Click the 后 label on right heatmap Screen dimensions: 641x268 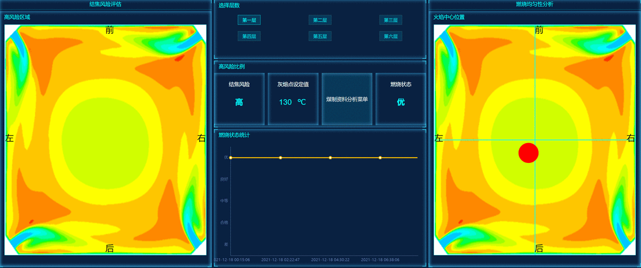click(x=539, y=248)
